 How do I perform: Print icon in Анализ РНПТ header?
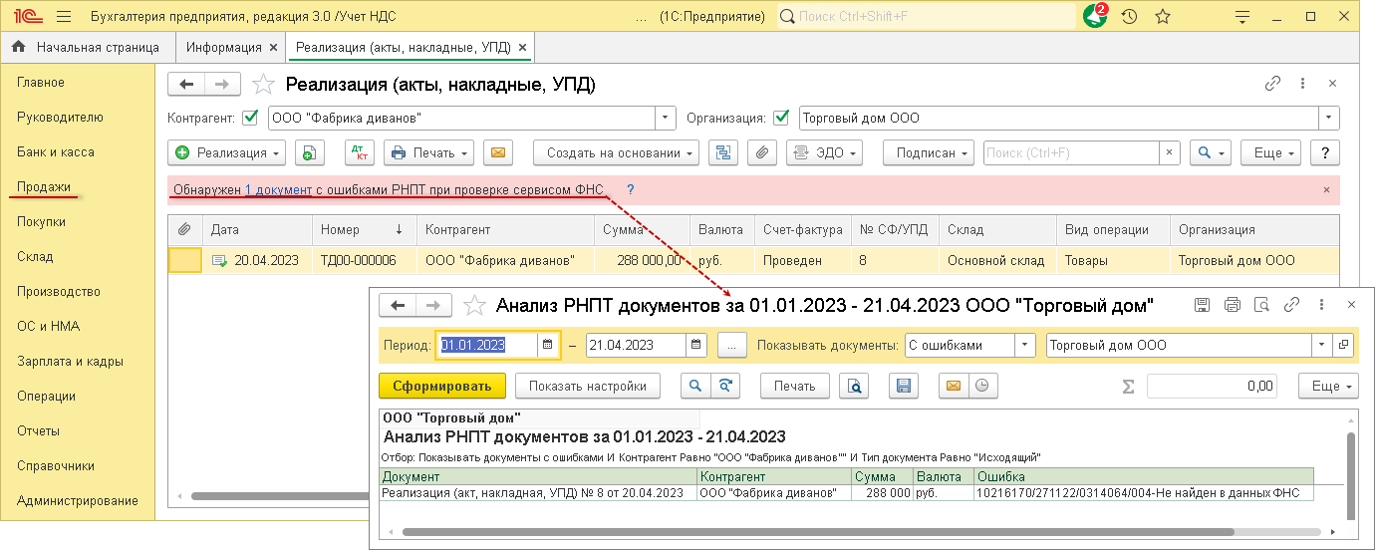point(1233,305)
